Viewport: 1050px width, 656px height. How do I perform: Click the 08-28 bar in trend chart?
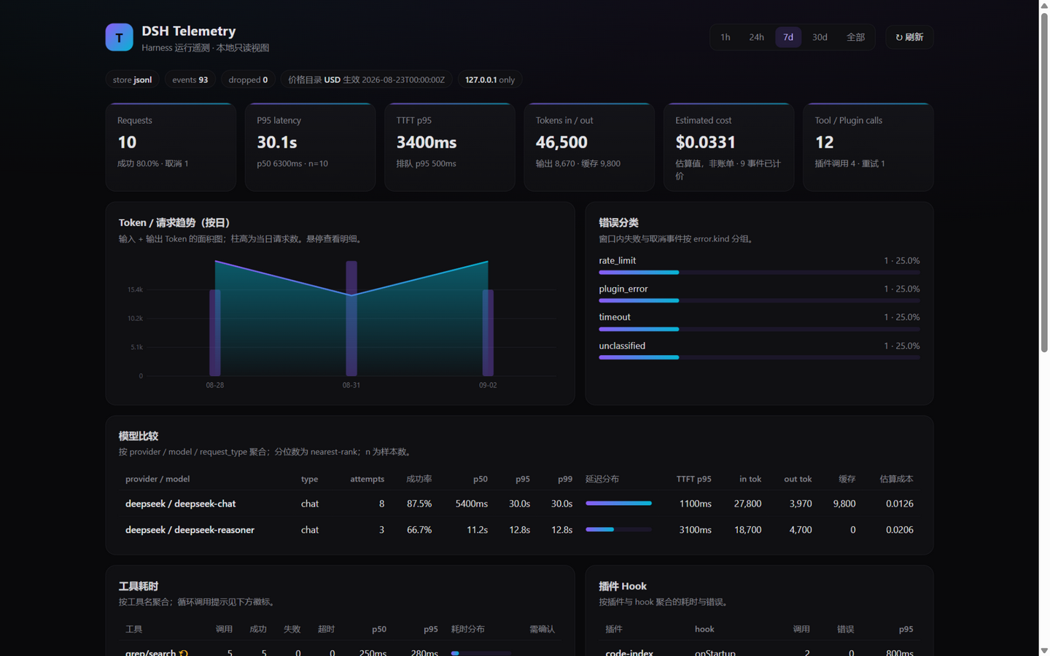coord(215,333)
